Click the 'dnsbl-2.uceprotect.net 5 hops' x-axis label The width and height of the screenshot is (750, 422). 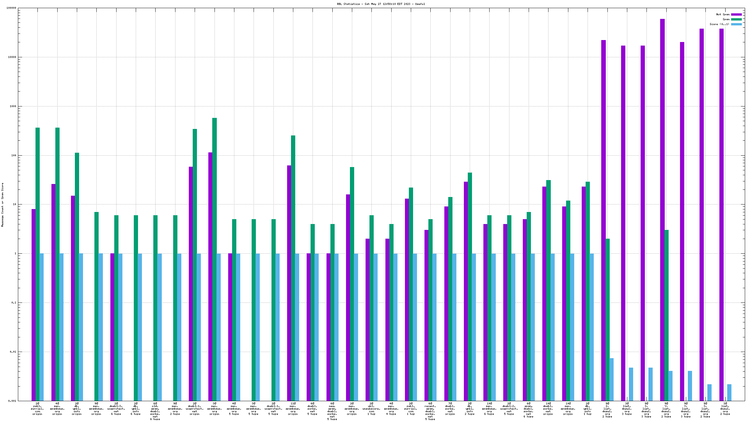click(x=509, y=409)
